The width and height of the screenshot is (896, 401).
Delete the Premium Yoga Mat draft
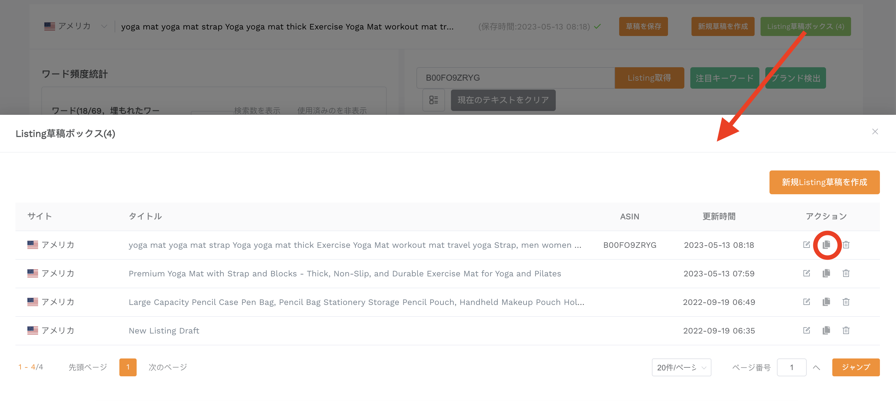tap(846, 273)
